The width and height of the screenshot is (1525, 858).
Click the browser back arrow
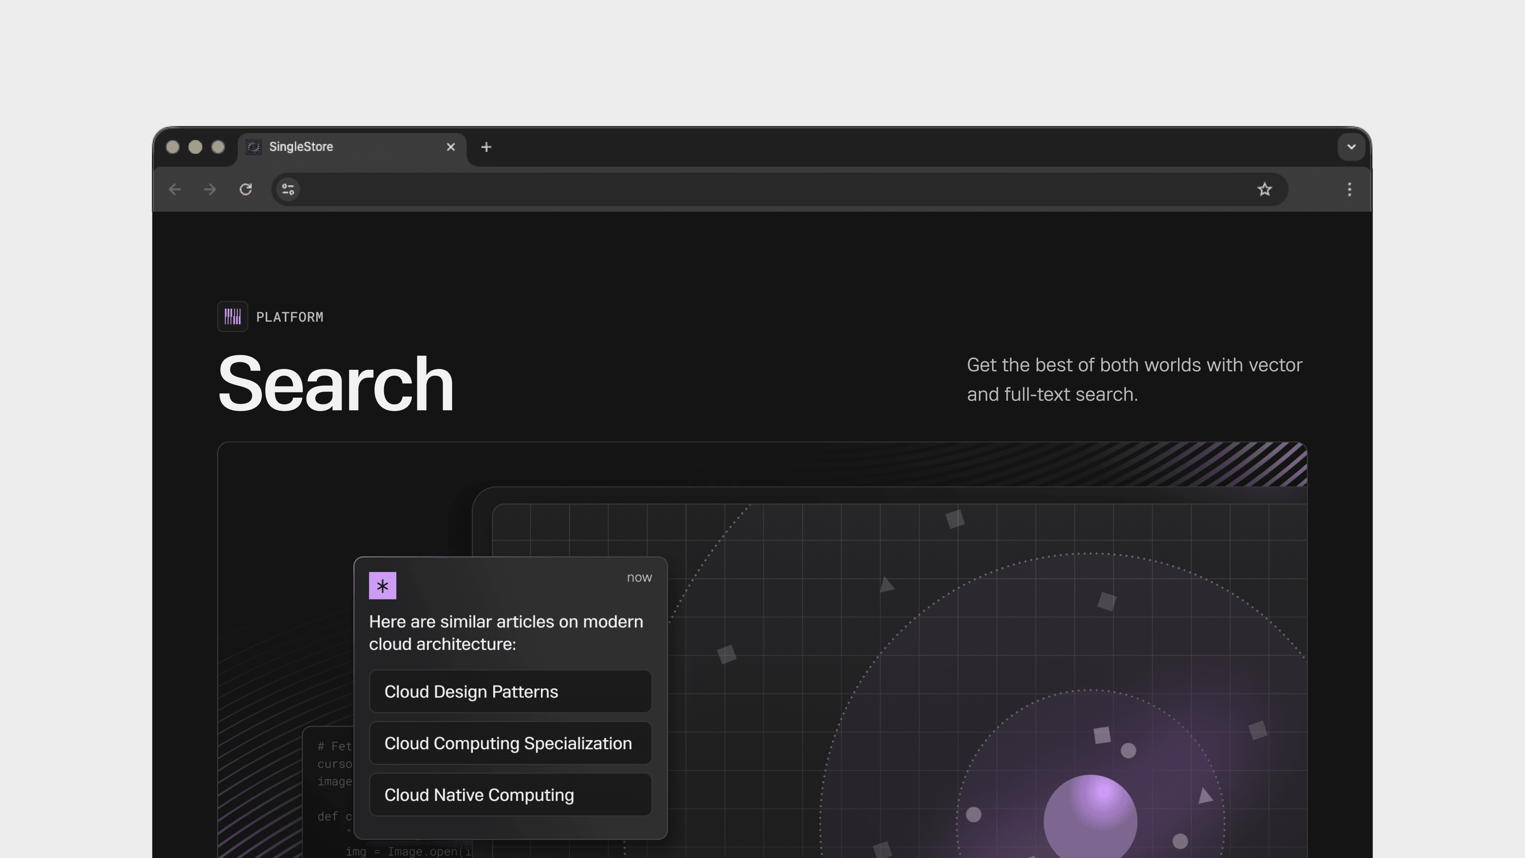point(175,189)
